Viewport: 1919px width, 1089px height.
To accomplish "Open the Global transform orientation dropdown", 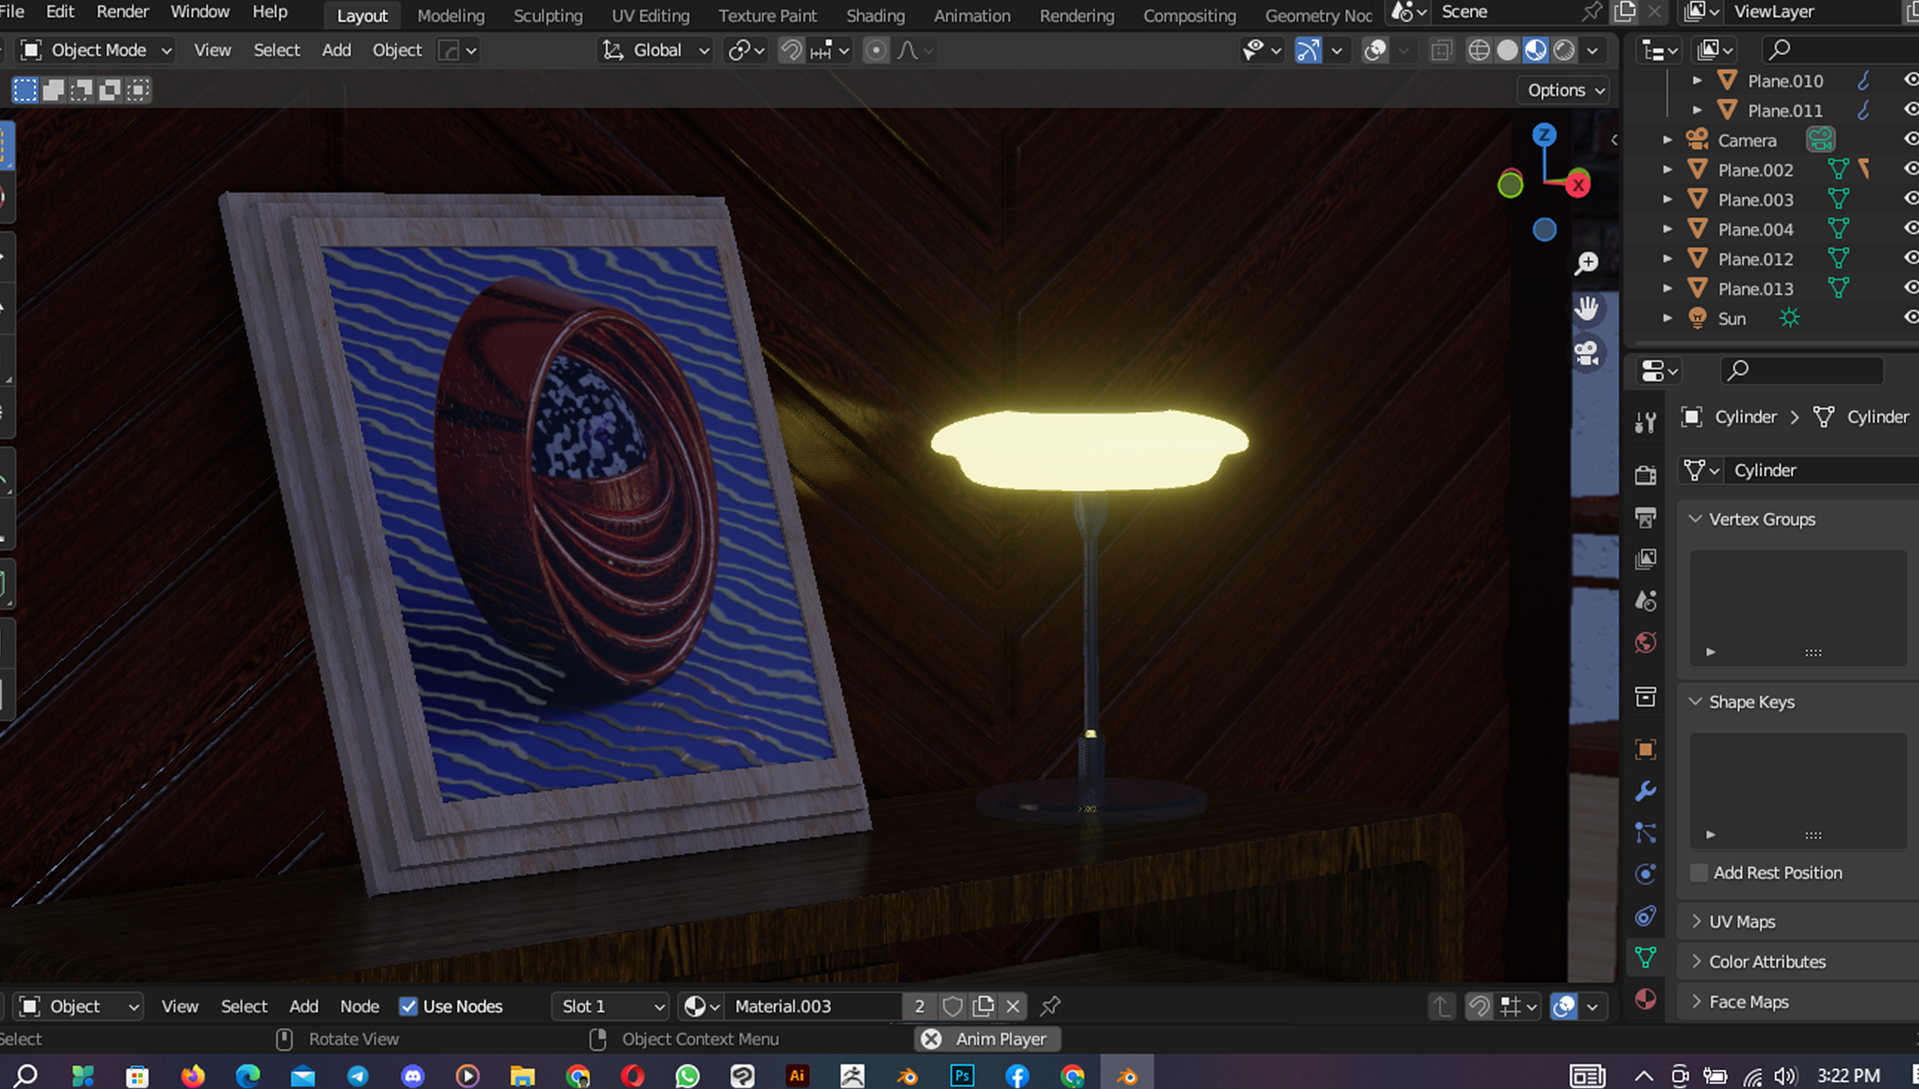I will coord(656,50).
